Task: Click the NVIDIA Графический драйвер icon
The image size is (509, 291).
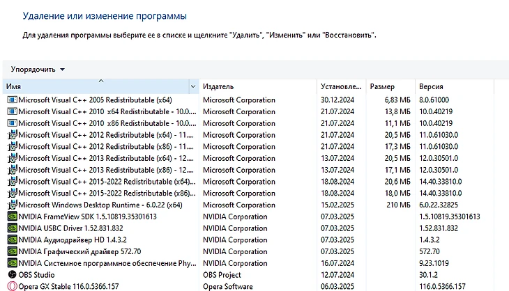Action: click(x=11, y=251)
